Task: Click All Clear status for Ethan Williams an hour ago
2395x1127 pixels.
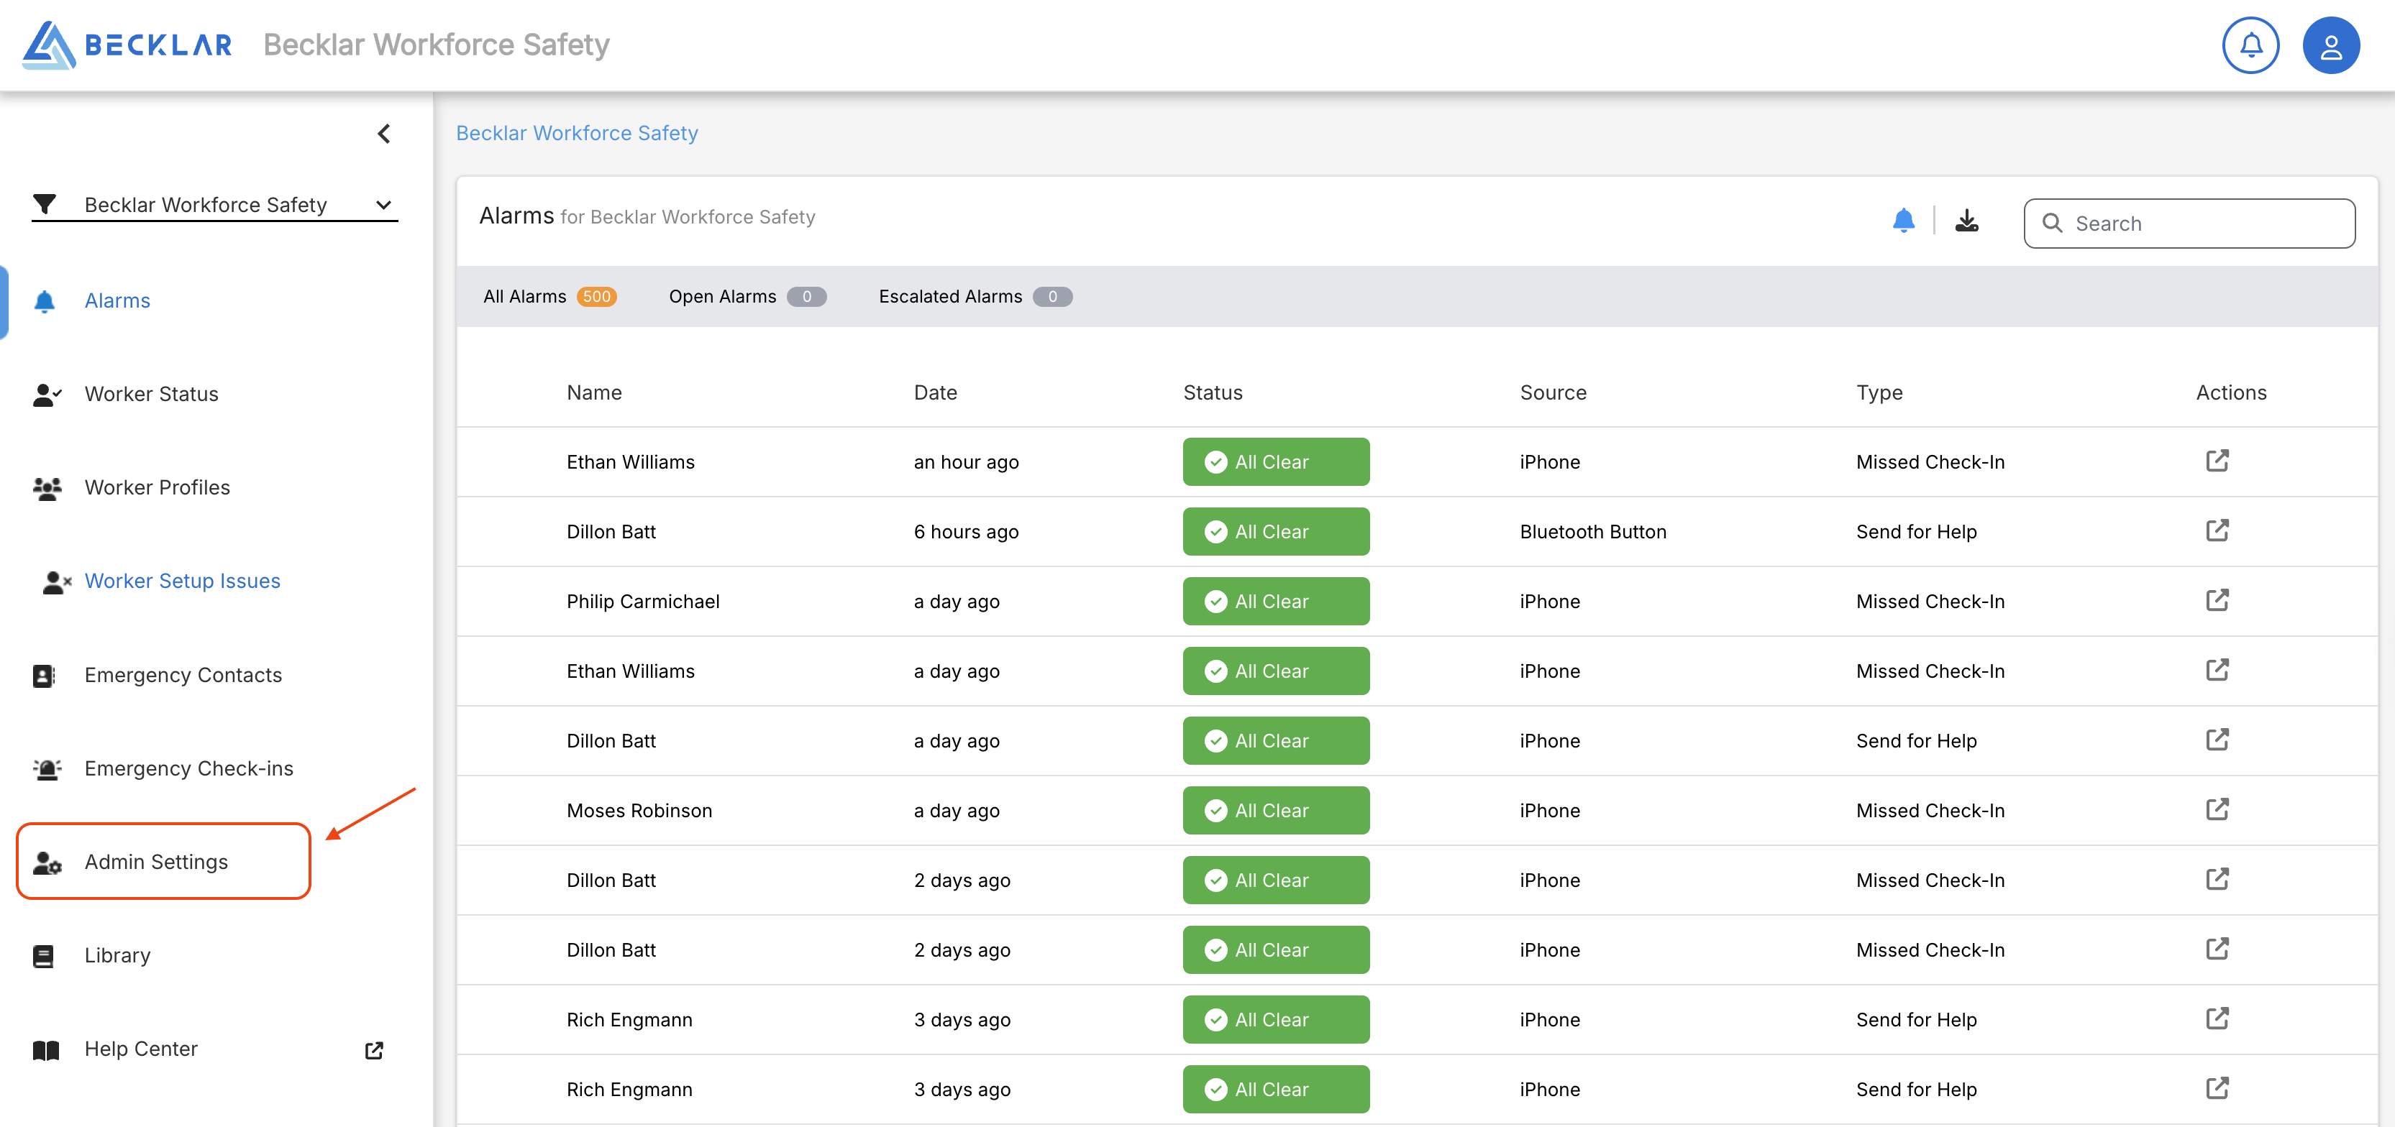Action: pyautogui.click(x=1276, y=461)
